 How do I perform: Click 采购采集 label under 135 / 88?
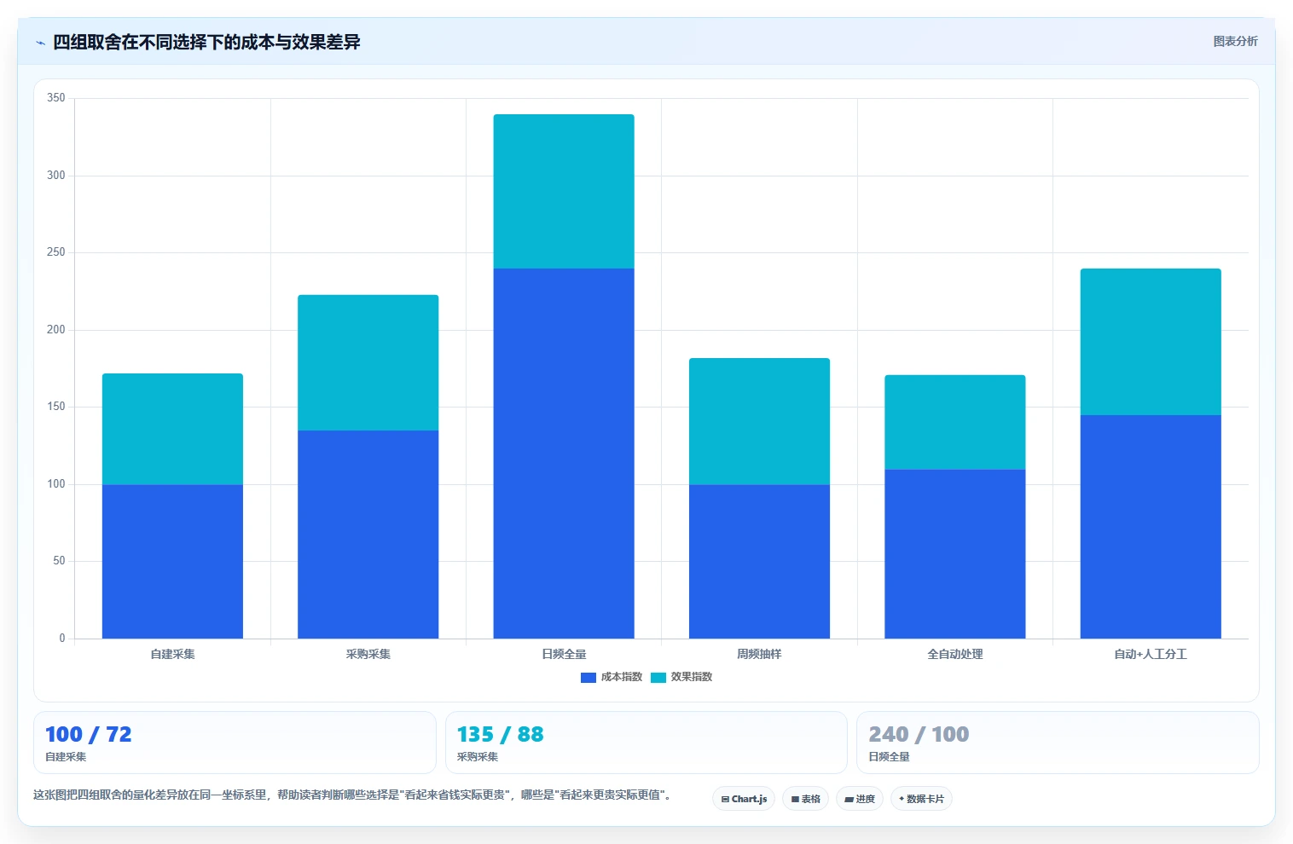[478, 757]
